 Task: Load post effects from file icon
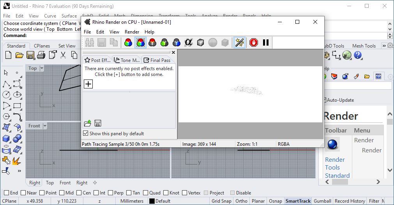[87, 124]
